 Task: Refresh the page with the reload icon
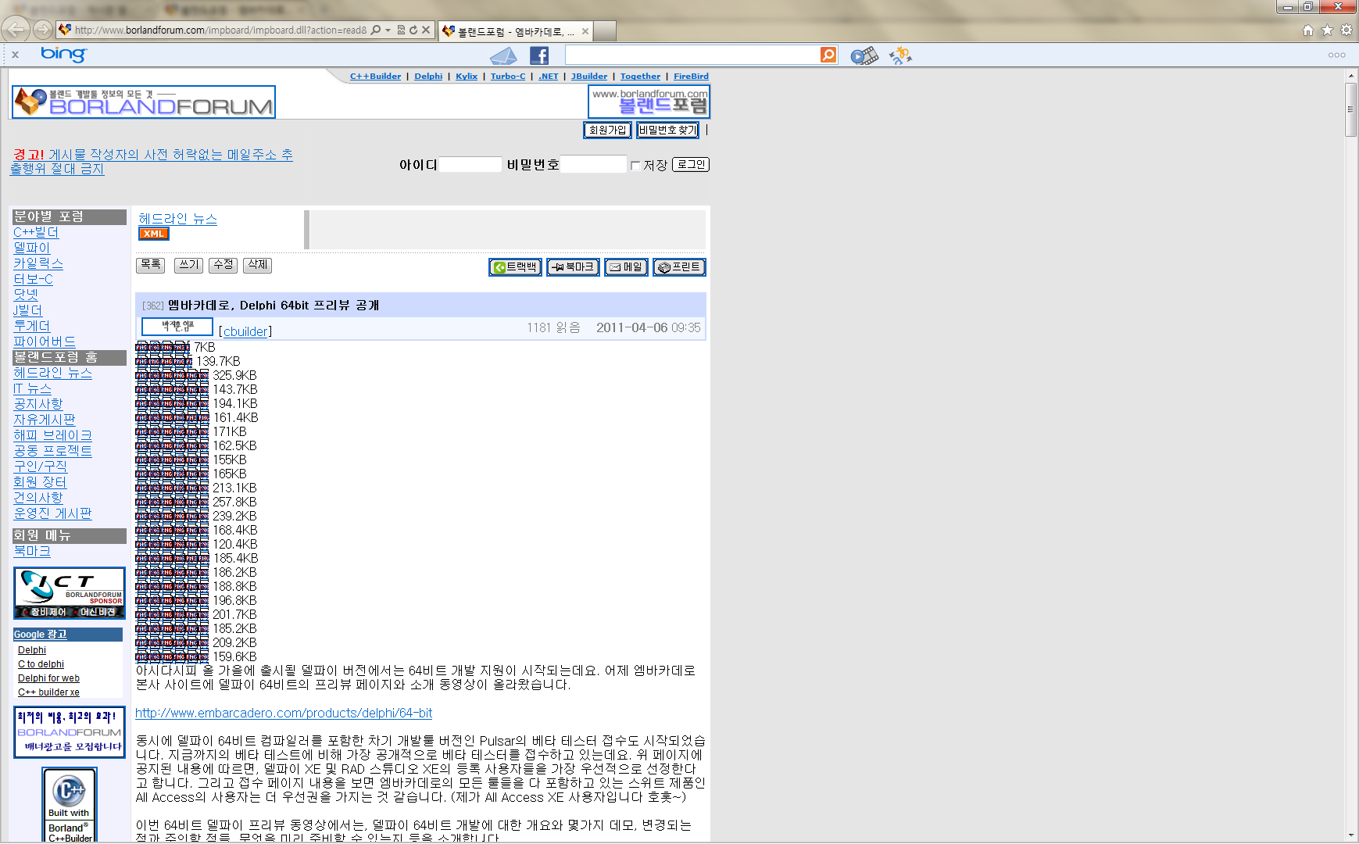point(413,30)
